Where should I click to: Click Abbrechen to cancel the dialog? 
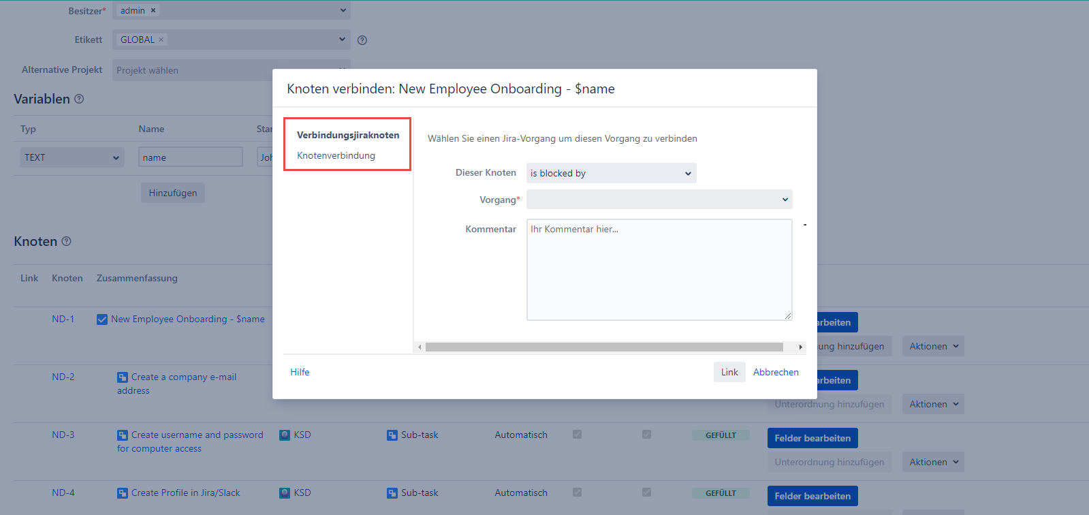(776, 372)
